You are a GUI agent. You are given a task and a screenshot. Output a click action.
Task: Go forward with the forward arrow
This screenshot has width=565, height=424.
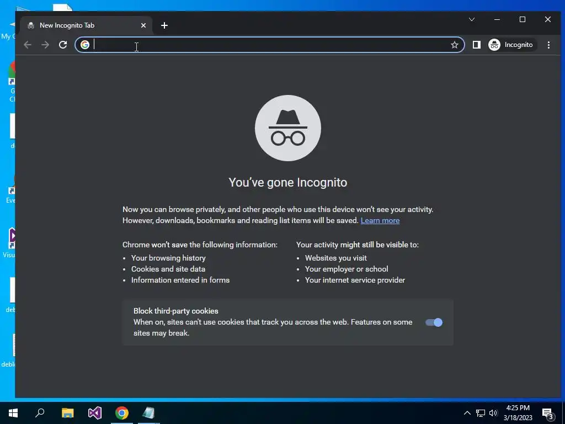pyautogui.click(x=45, y=45)
